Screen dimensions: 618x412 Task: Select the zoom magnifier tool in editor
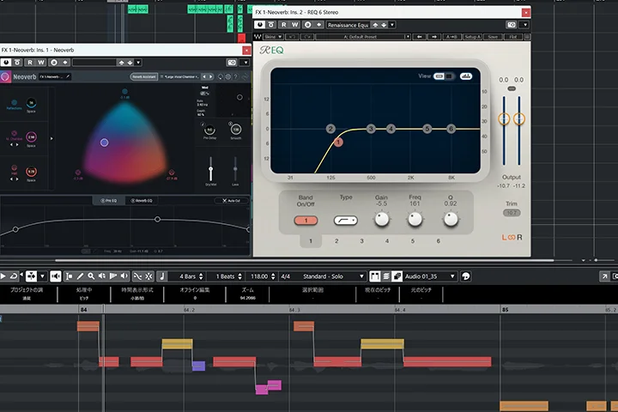coord(91,276)
